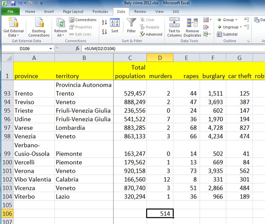Click the Subtotal button
265x224 pixels.
[x=227, y=34]
